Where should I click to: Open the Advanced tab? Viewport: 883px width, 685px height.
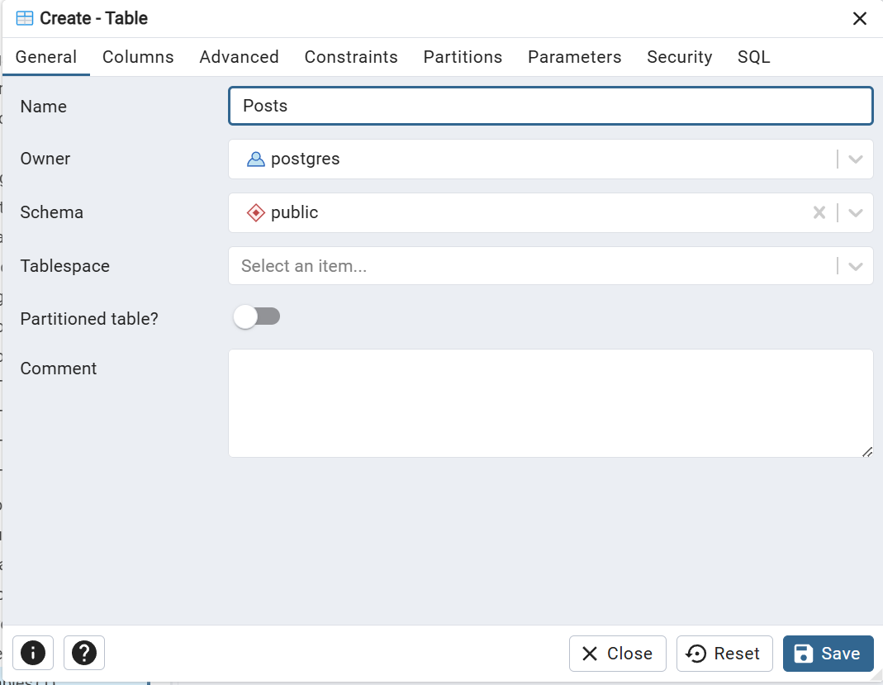(239, 57)
